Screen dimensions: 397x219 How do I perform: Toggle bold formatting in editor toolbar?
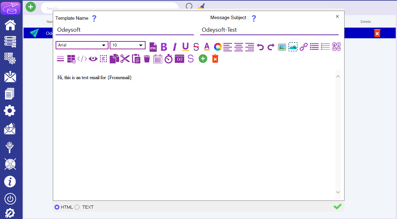point(164,47)
